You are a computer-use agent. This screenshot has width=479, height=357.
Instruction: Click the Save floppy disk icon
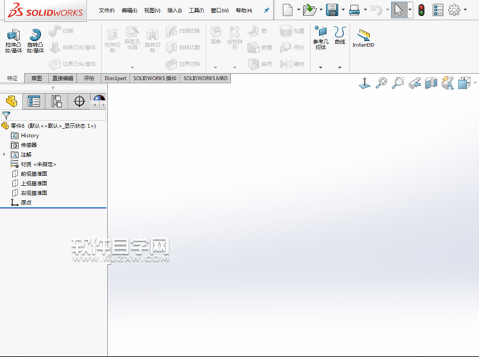click(331, 10)
